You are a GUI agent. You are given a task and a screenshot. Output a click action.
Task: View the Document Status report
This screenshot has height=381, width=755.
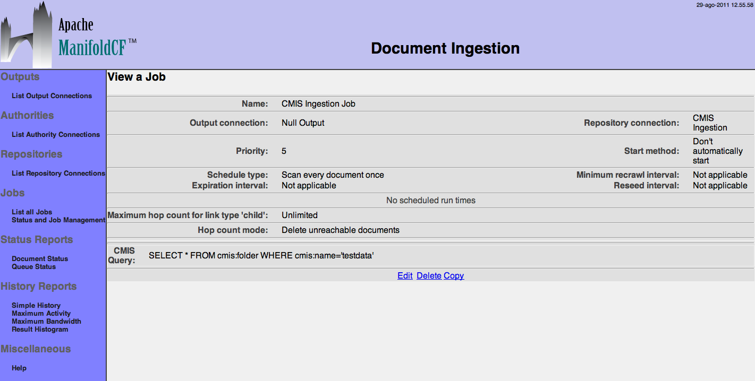(x=40, y=259)
